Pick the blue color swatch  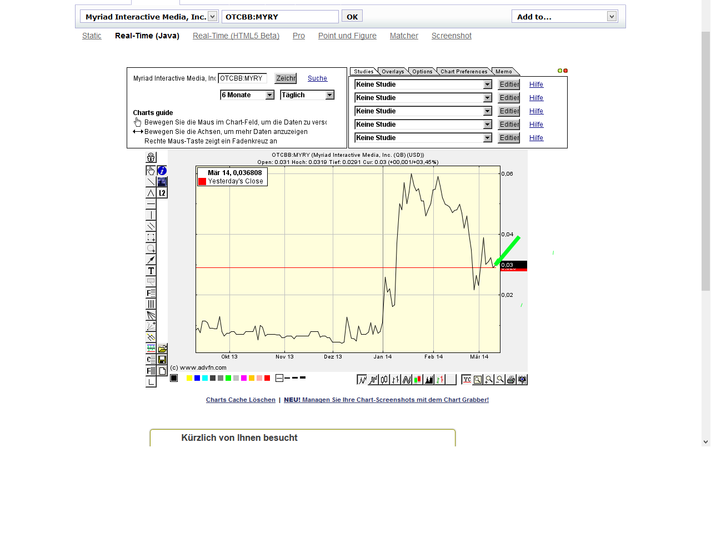(197, 378)
